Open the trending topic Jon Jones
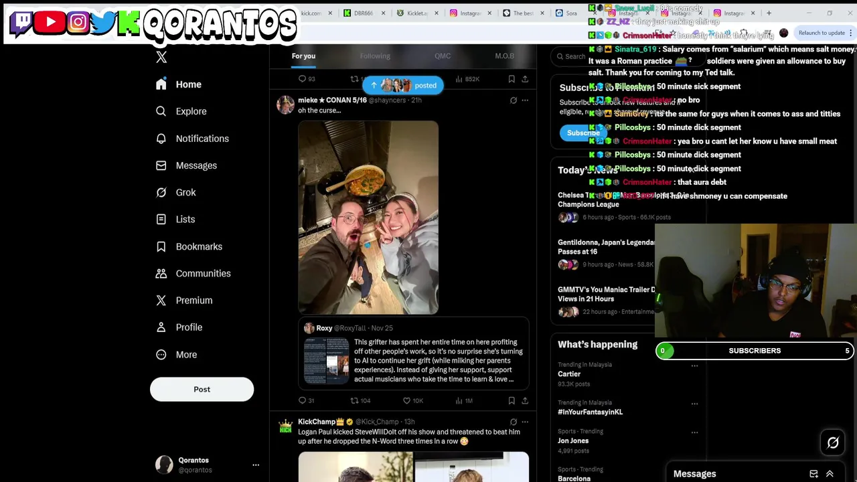 pyautogui.click(x=573, y=441)
